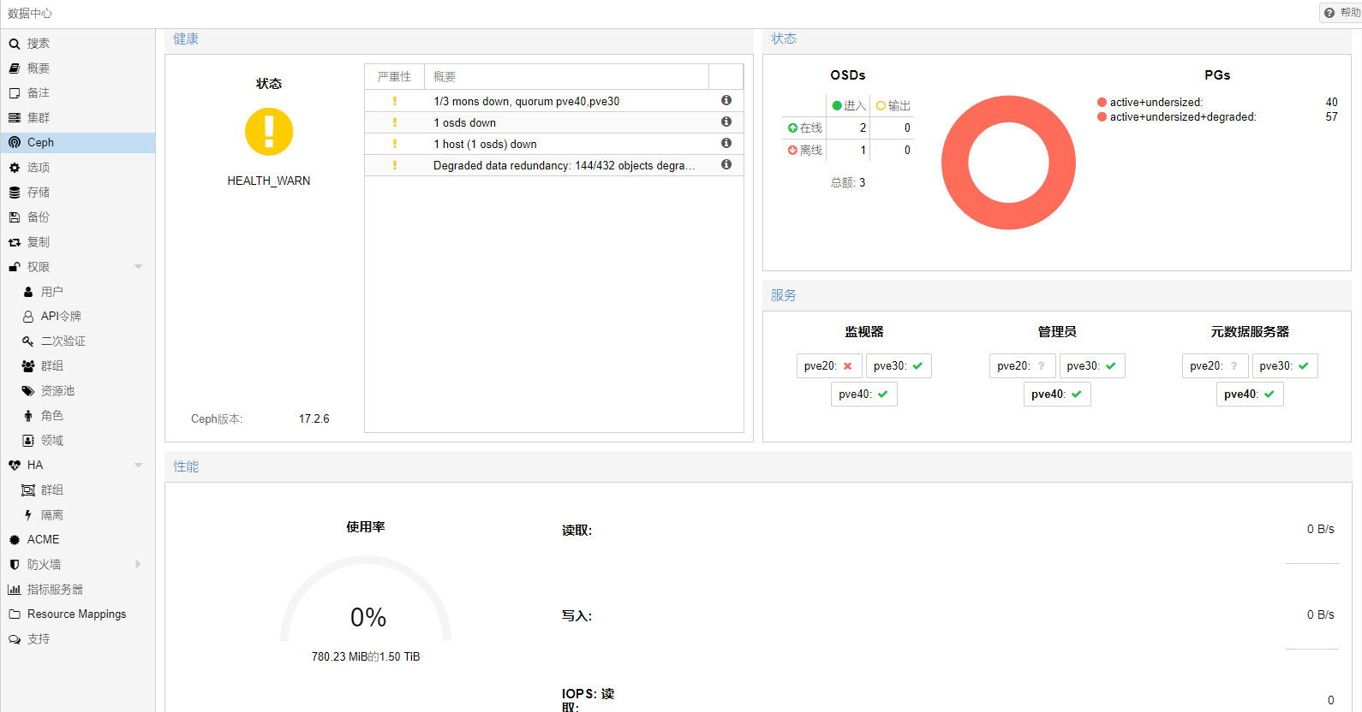Show info for '1/3 mons down' warning

point(726,100)
